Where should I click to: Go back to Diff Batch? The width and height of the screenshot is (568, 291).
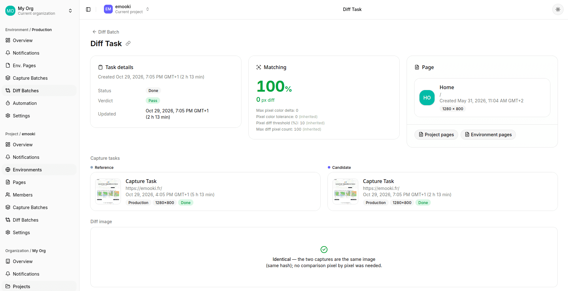[x=106, y=32]
